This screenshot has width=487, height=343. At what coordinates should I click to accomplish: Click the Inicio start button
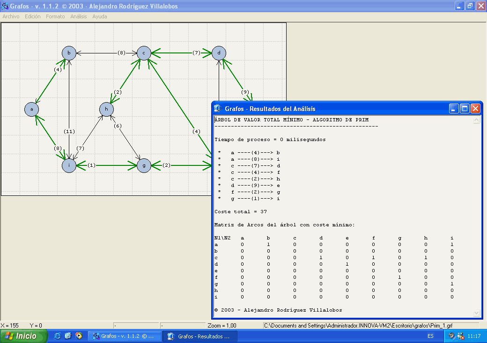(24, 336)
